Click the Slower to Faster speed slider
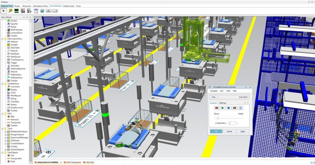Viewport: 315px width, 165px height. (x=229, y=118)
